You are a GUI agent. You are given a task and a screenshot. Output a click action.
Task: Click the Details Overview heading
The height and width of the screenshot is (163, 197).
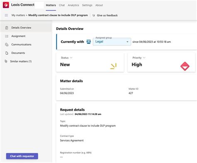click(70, 29)
